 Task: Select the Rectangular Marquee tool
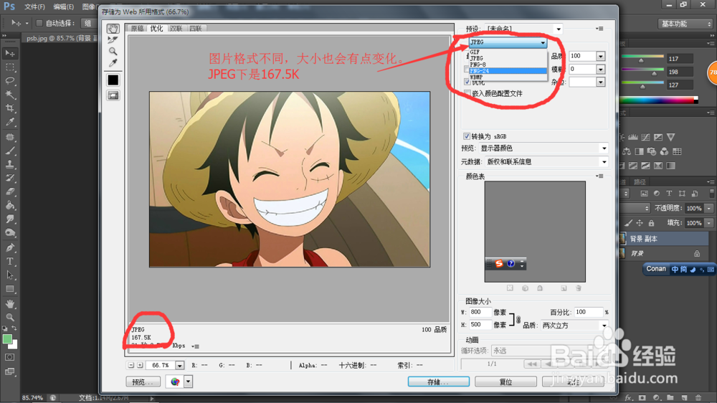click(9, 67)
